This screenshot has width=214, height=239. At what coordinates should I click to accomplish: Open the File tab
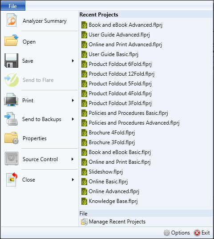coord(13,6)
